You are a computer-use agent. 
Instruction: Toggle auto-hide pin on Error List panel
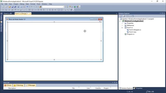(115, 82)
